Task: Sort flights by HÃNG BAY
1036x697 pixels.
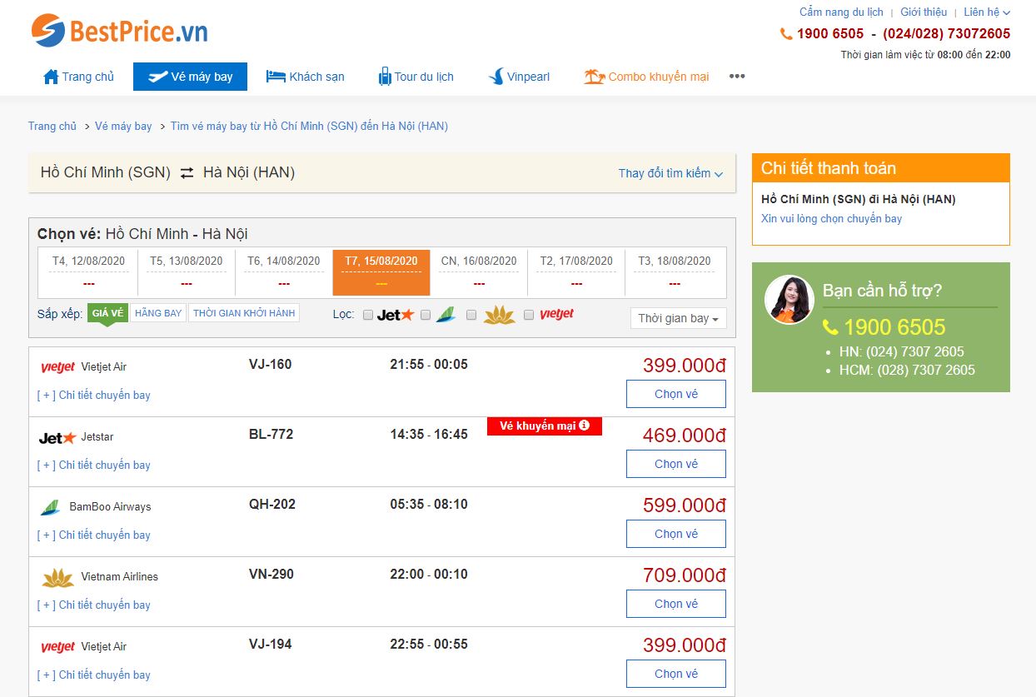Action: (x=158, y=313)
